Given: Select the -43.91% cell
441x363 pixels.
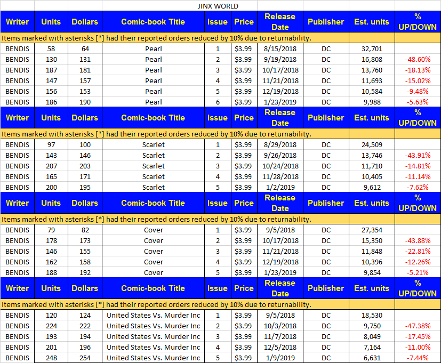Looking at the screenshot, I should (x=418, y=155).
